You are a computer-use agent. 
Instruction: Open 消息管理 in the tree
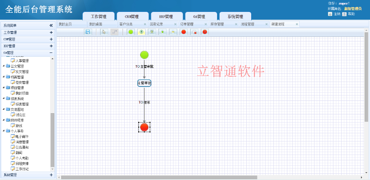[22, 142]
